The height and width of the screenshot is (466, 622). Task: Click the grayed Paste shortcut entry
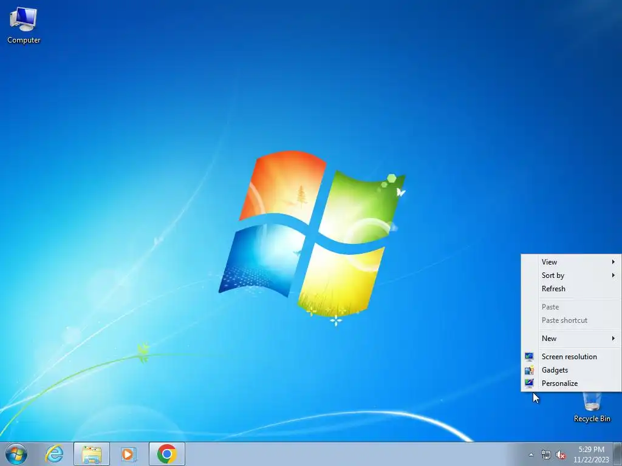(x=571, y=320)
